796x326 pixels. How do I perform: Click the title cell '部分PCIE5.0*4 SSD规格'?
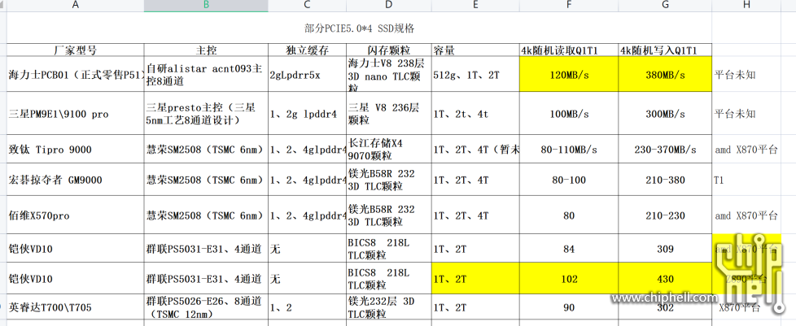[x=359, y=28]
